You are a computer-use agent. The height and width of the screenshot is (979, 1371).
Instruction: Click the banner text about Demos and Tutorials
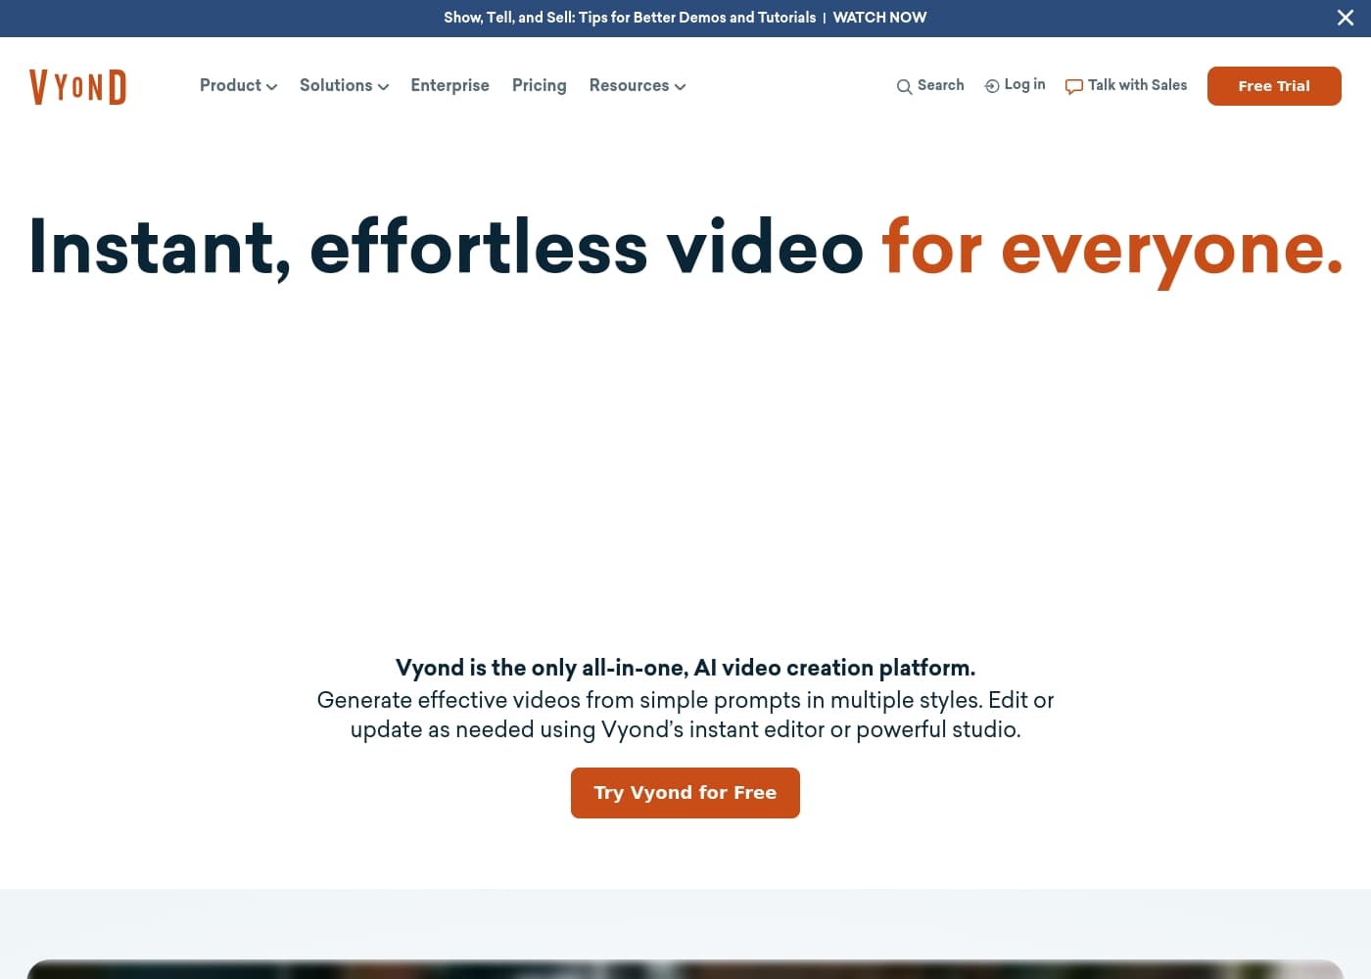click(x=630, y=18)
